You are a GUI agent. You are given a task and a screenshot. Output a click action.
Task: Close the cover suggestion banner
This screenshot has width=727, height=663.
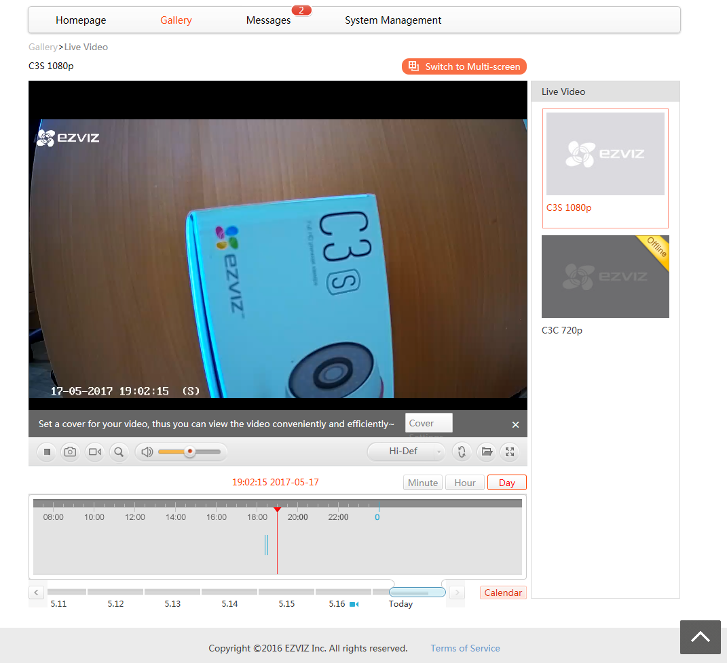coord(516,424)
